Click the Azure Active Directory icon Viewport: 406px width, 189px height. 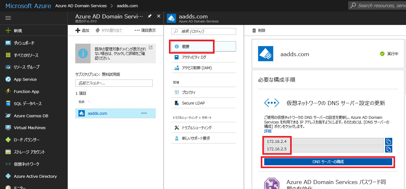8,176
